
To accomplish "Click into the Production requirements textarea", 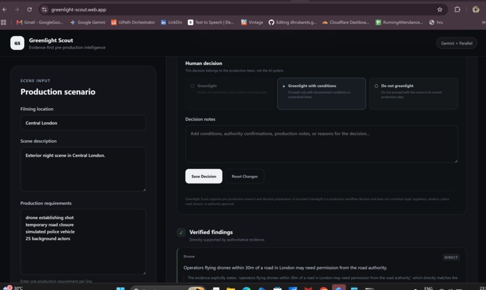I will coord(83,242).
